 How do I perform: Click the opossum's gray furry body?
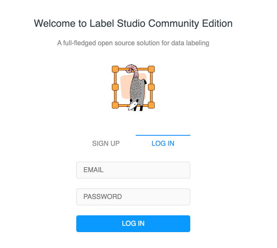tap(137, 88)
